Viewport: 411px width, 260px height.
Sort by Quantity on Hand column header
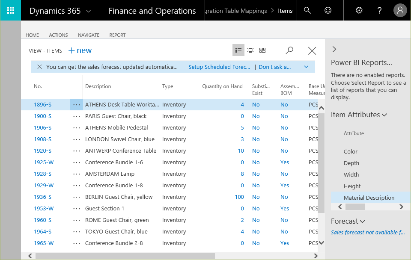coord(222,86)
